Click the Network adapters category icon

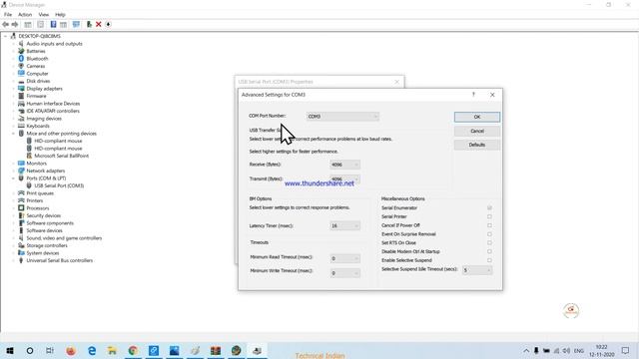tap(21, 171)
